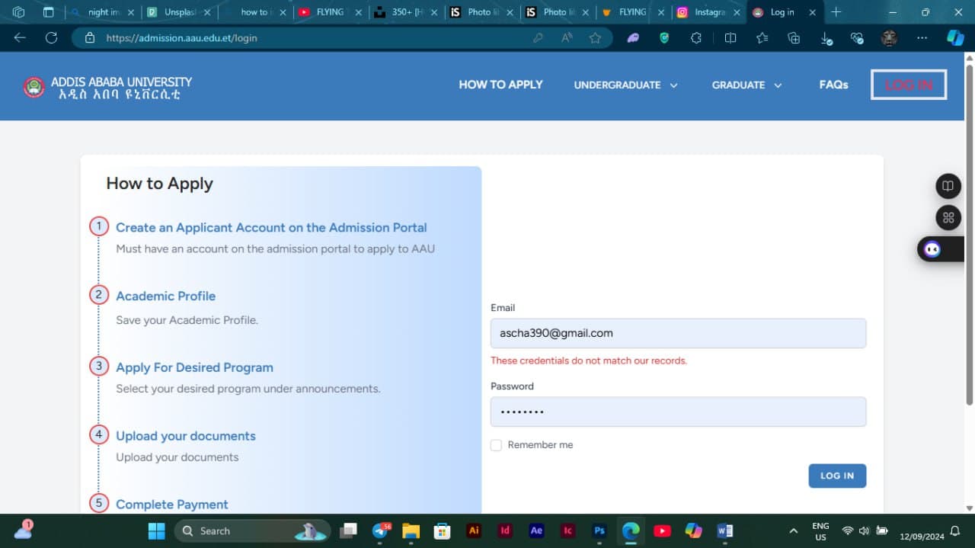Open a new browser tab
The width and height of the screenshot is (975, 548).
pyautogui.click(x=836, y=12)
